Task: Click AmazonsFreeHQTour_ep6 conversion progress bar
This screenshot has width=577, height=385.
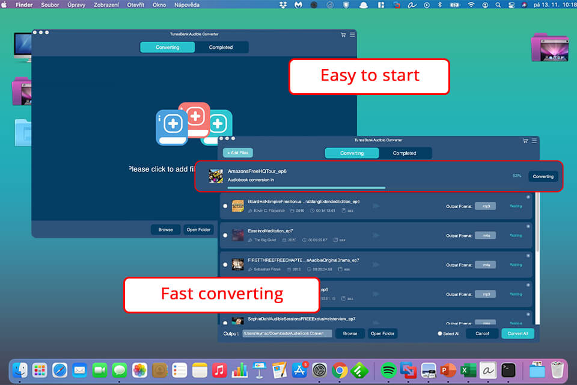Action: 306,188
